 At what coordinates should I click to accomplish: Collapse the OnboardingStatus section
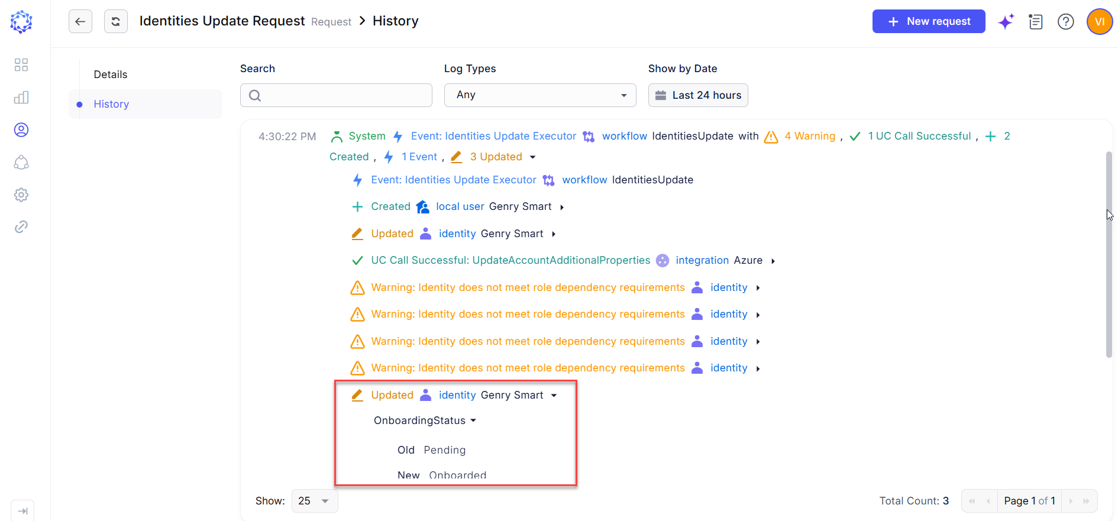tap(473, 421)
